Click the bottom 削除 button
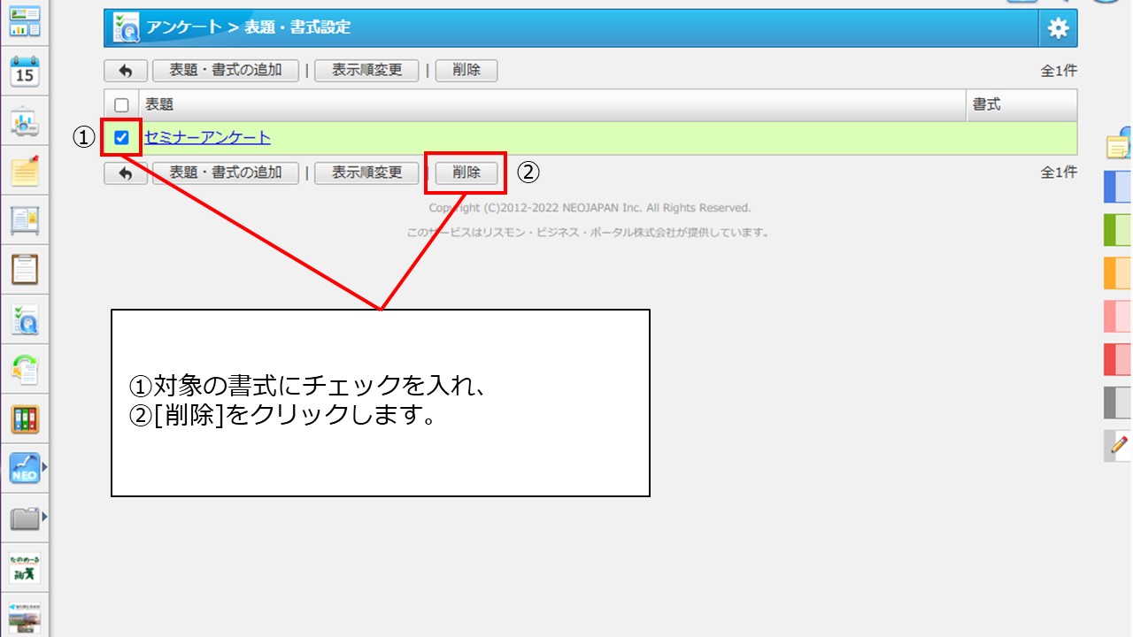 (466, 173)
